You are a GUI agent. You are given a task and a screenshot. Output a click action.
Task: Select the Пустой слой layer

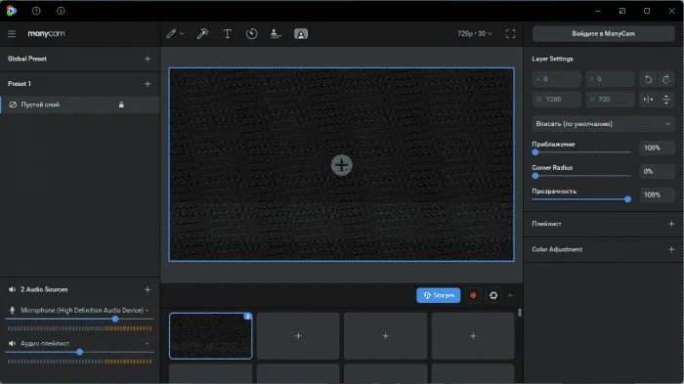pyautogui.click(x=80, y=105)
